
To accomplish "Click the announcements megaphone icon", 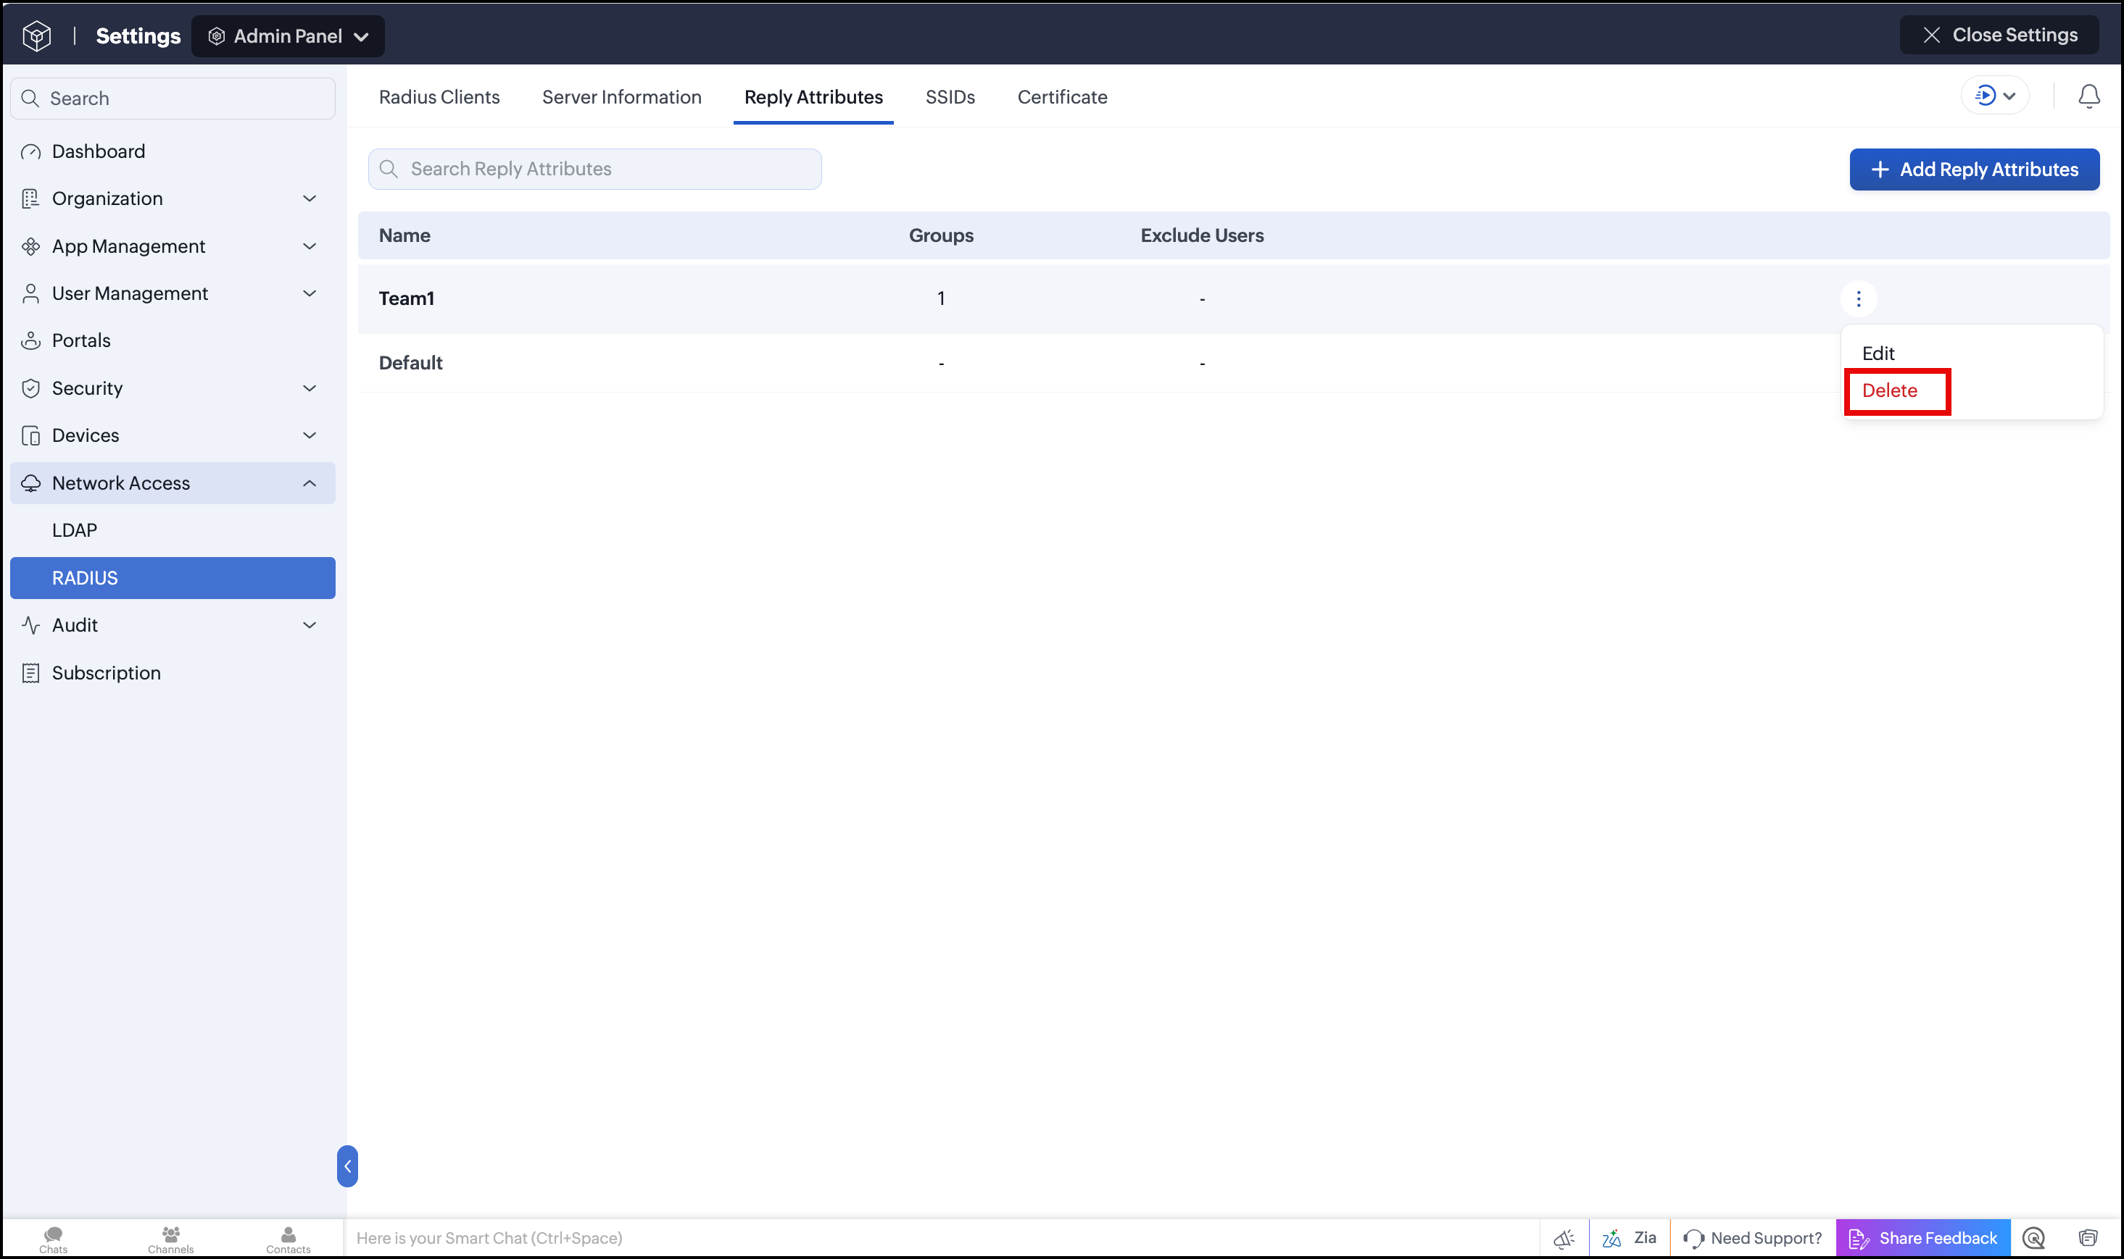I will coord(1564,1238).
